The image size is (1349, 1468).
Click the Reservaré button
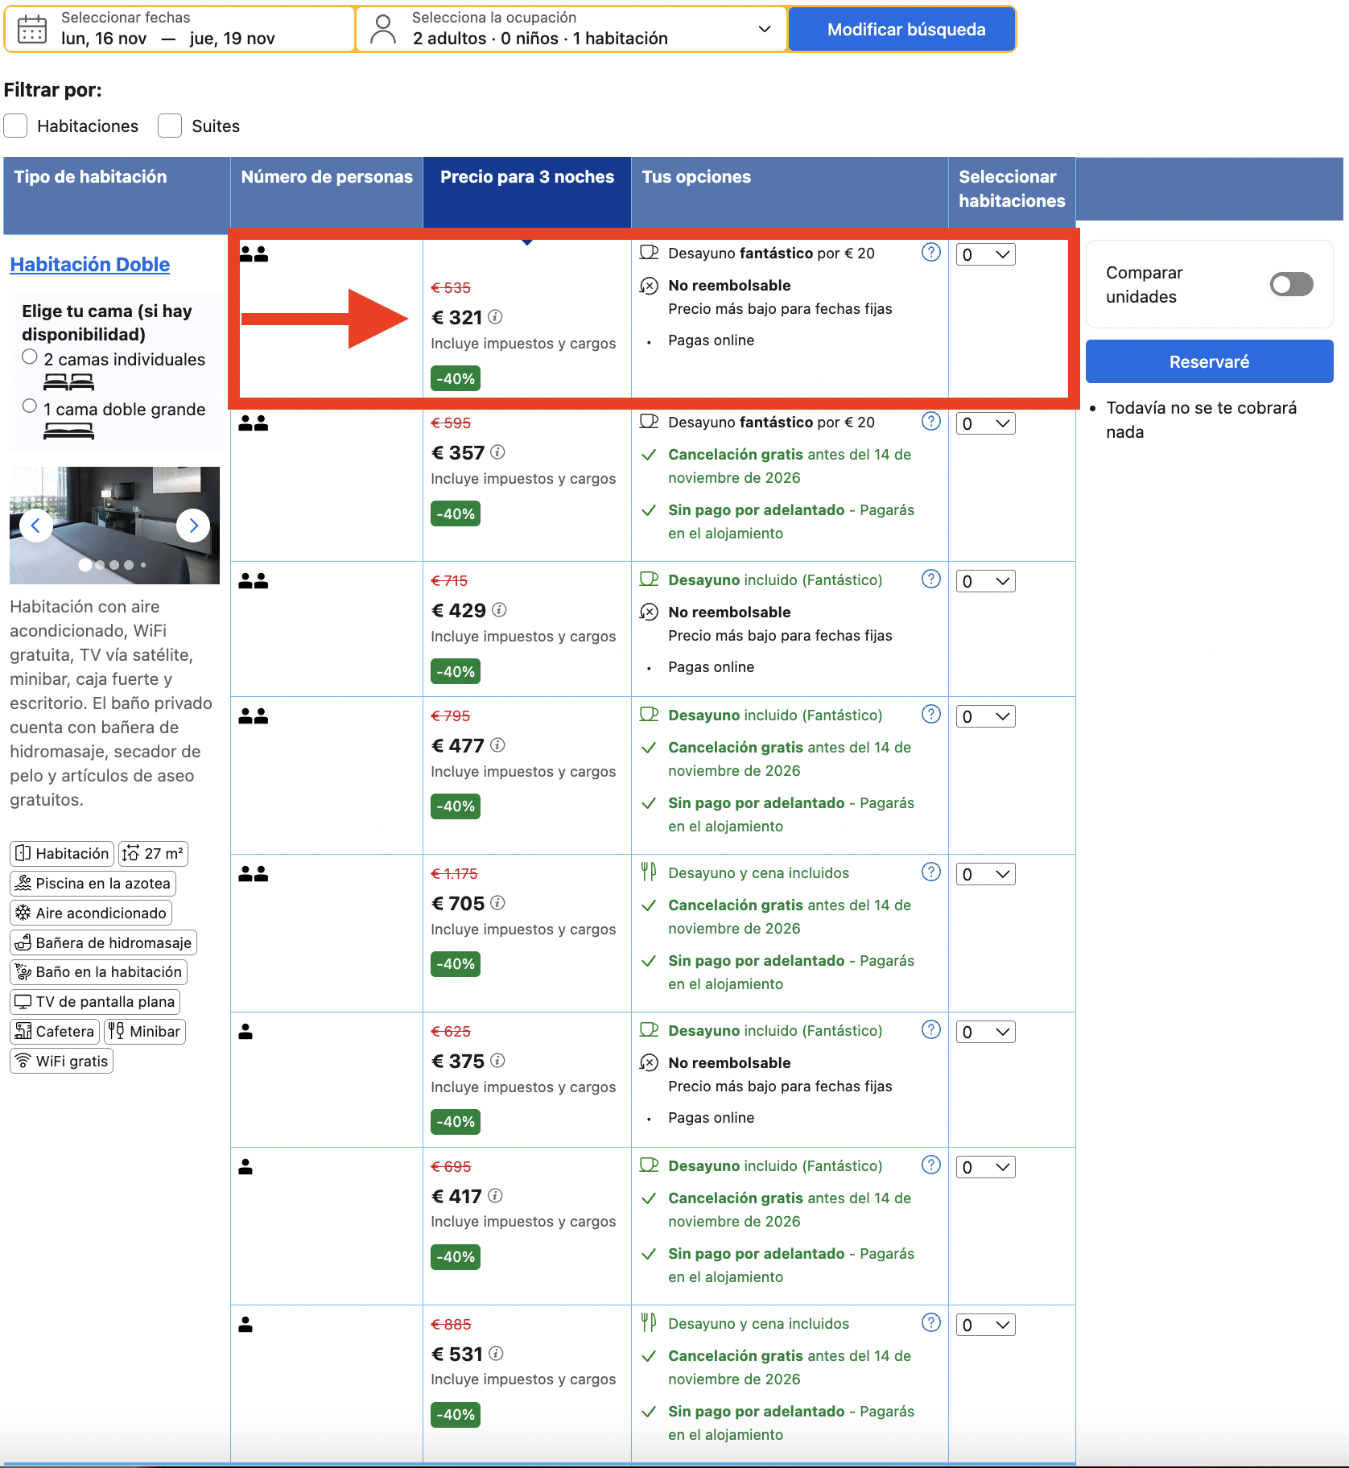point(1209,361)
